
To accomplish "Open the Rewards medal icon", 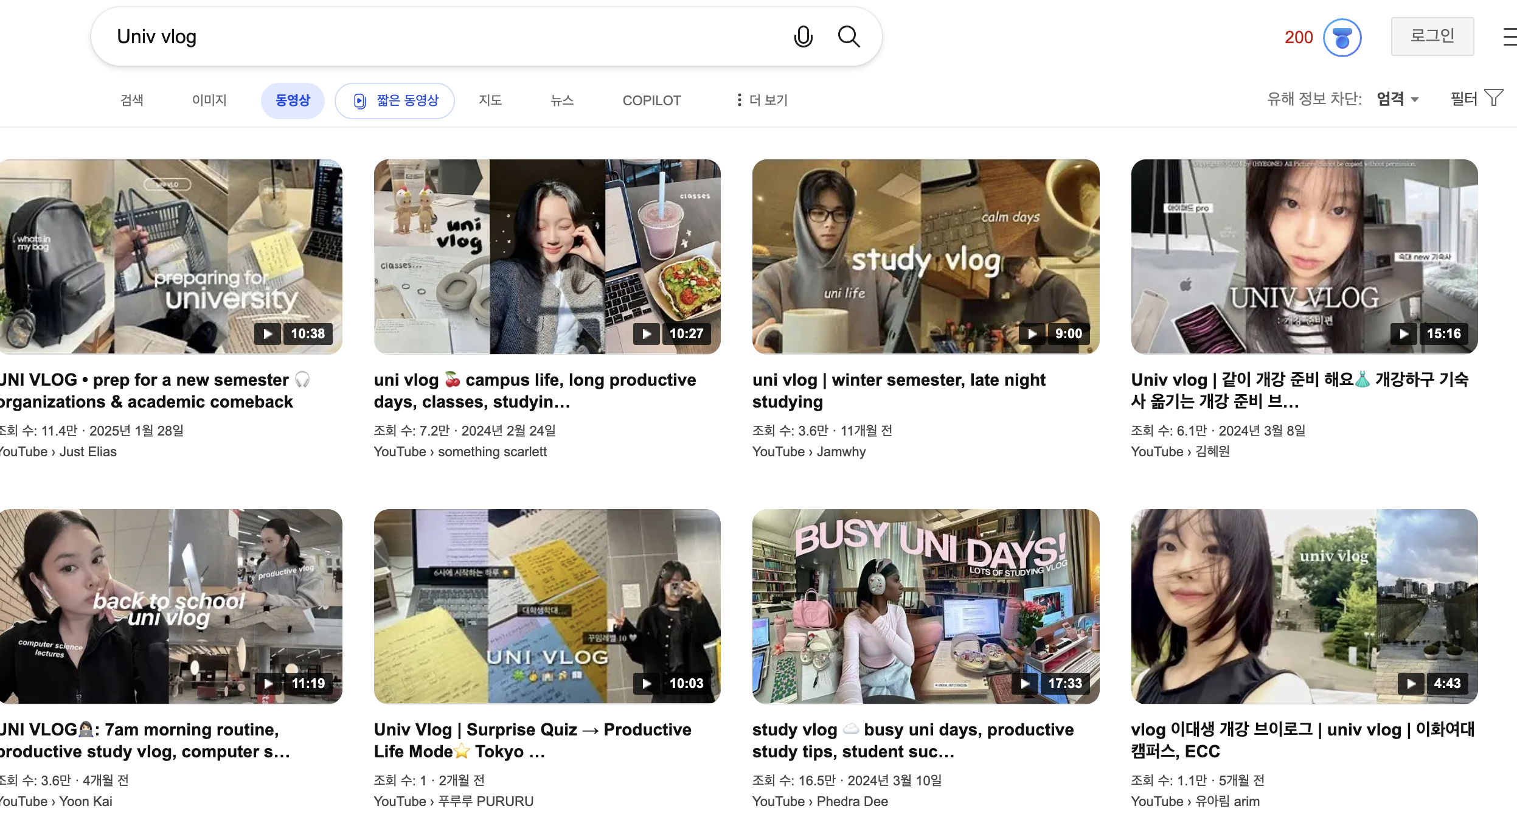I will pos(1342,38).
